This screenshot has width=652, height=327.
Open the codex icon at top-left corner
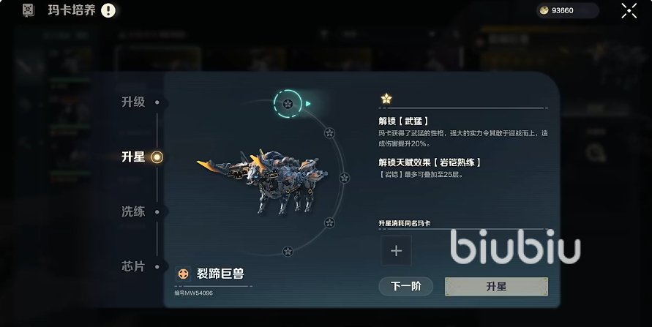coord(29,10)
